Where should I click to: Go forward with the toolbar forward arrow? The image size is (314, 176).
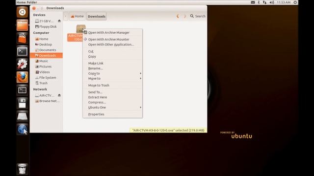pos(185,16)
